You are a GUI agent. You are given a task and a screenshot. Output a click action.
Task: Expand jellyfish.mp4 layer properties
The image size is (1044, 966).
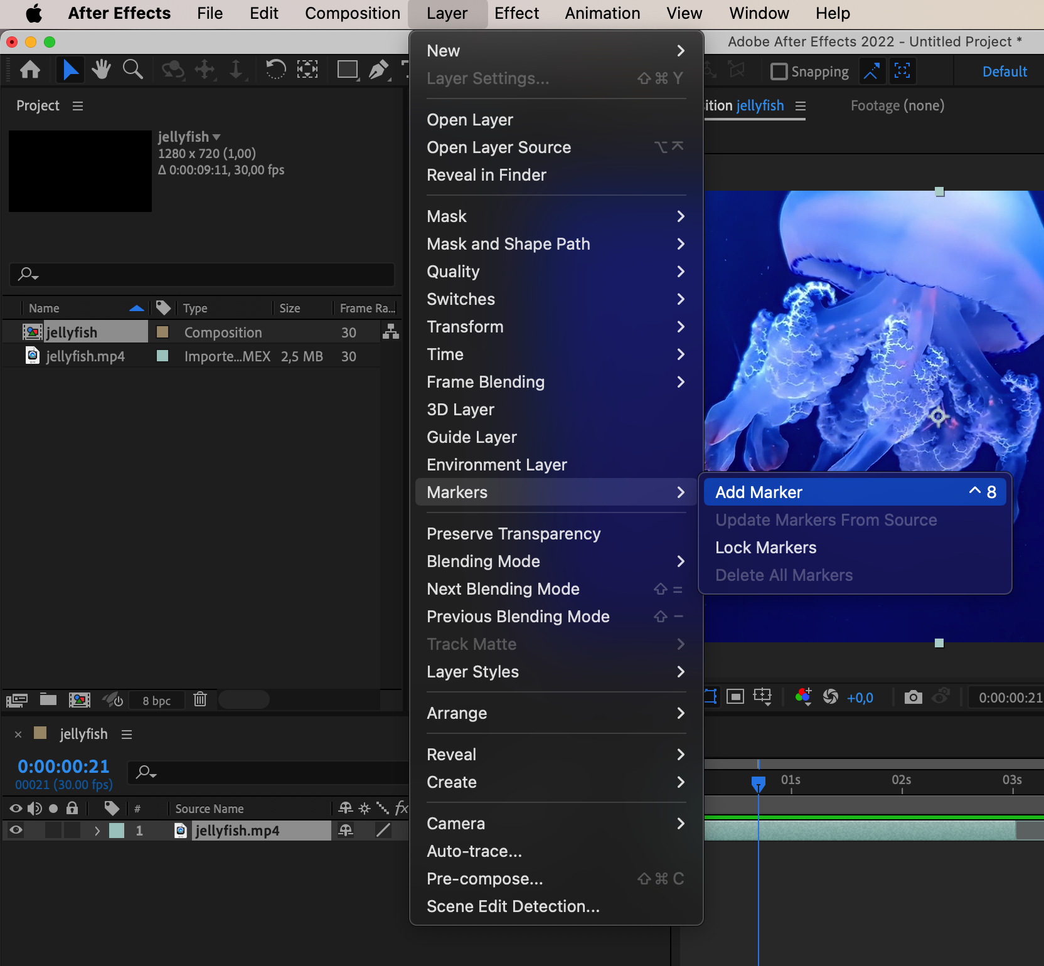tap(97, 831)
